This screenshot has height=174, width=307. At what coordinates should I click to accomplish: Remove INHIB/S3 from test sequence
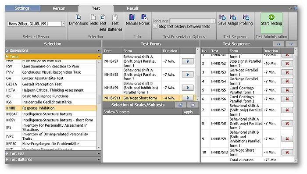[287, 72]
